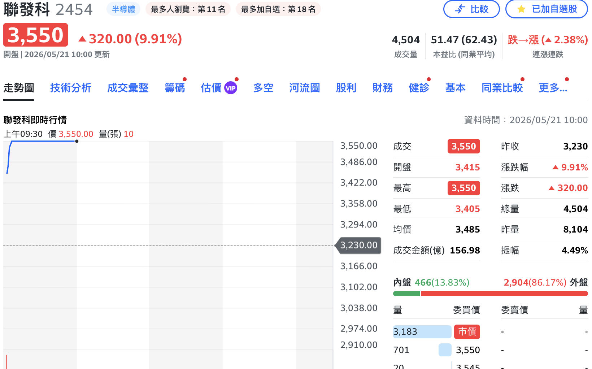Image resolution: width=592 pixels, height=369 pixels.
Task: Open the 同業比較 tab
Action: click(502, 88)
